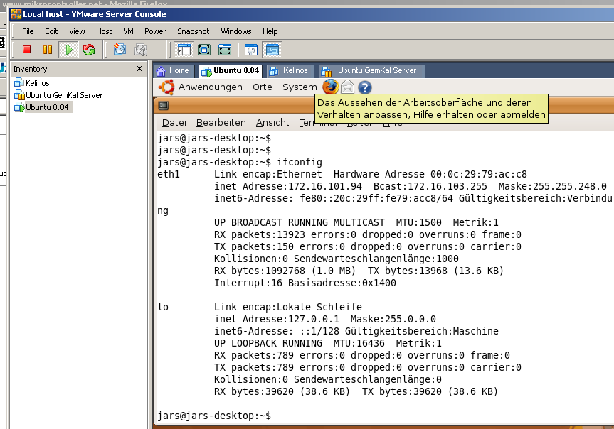This screenshot has height=429, width=614.
Task: Open the Snapshot menu
Action: pos(193,31)
